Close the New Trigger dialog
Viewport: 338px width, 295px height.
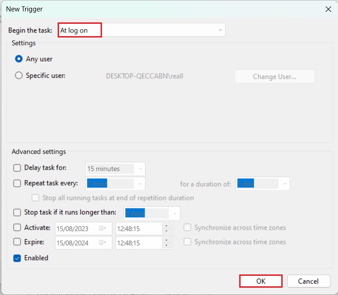[x=328, y=9]
